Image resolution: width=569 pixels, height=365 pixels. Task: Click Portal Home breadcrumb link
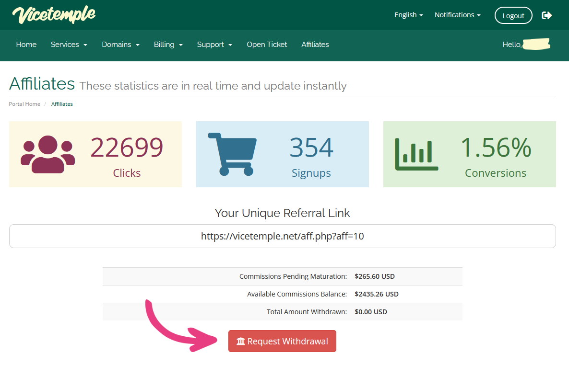24,104
